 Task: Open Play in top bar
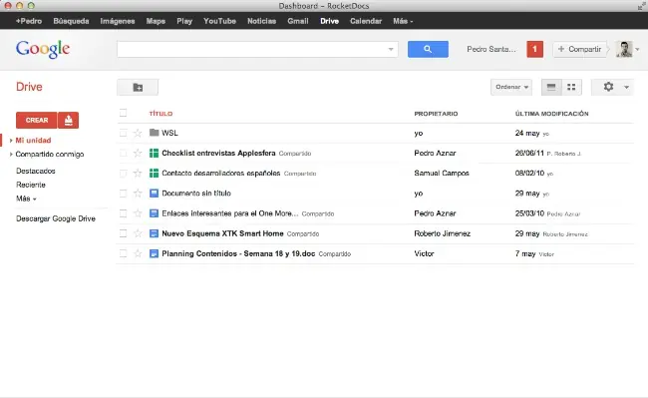[x=184, y=21]
